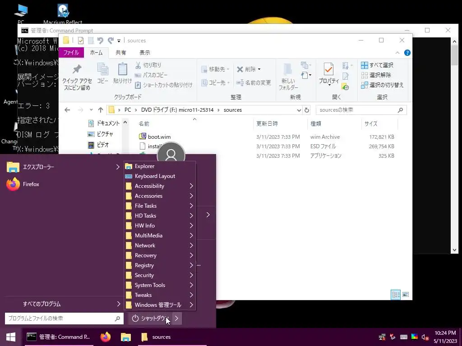Go back with the Explorer back arrow
The height and width of the screenshot is (346, 462).
point(68,110)
